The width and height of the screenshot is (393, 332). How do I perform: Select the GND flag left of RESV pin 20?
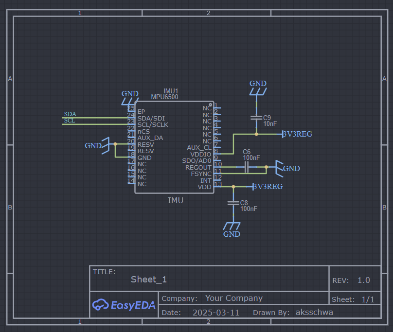coord(97,145)
